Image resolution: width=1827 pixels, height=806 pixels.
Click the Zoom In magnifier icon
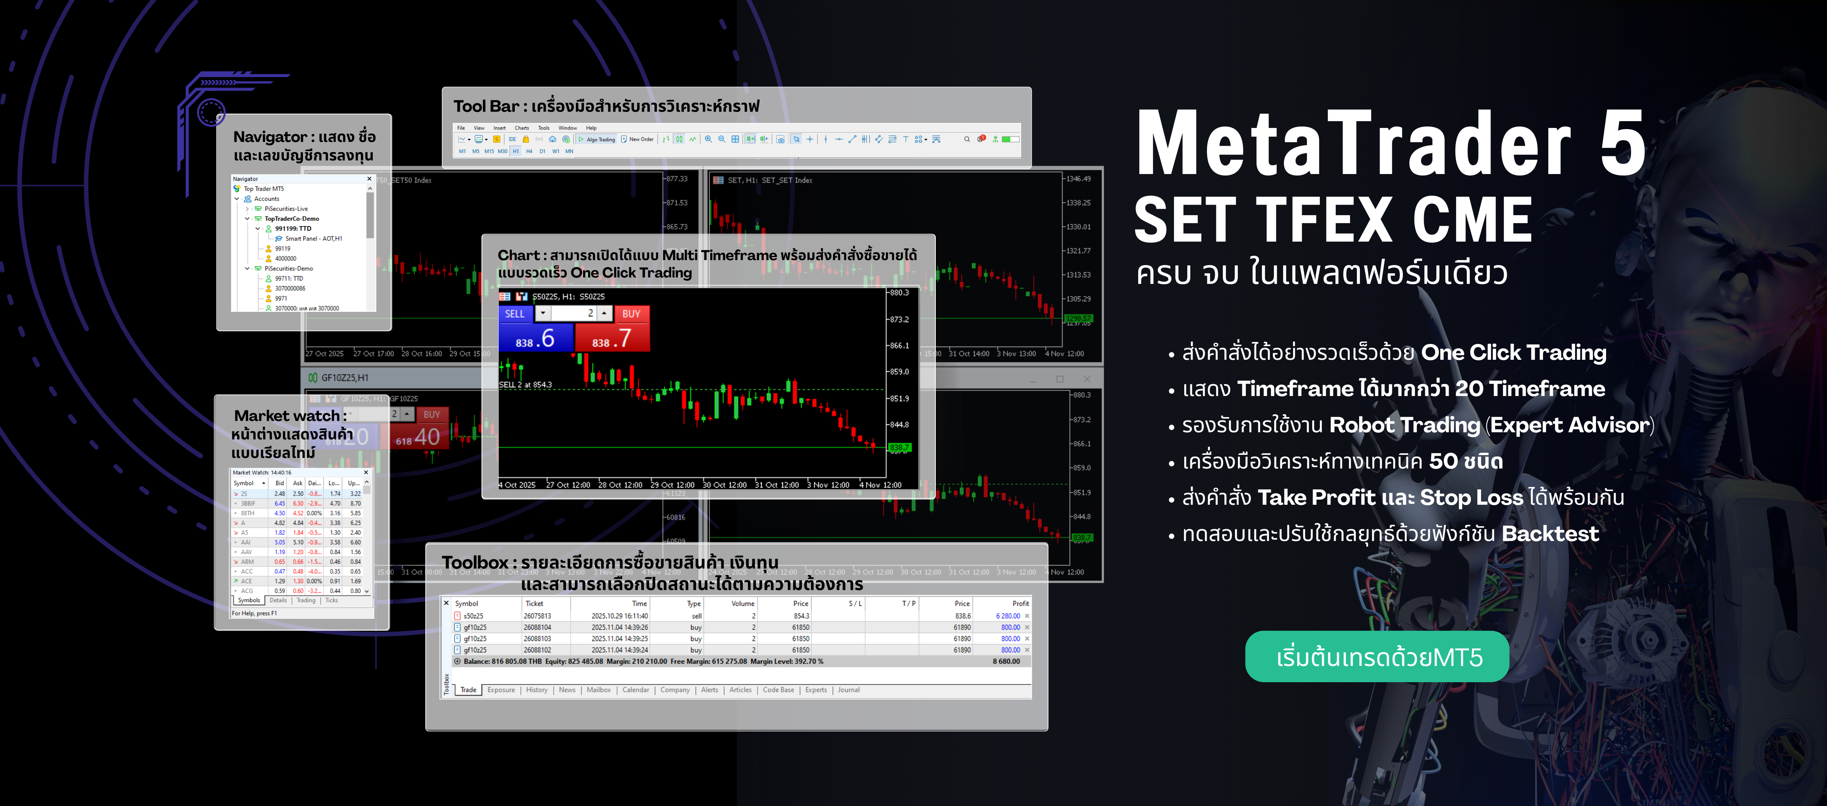coord(708,139)
